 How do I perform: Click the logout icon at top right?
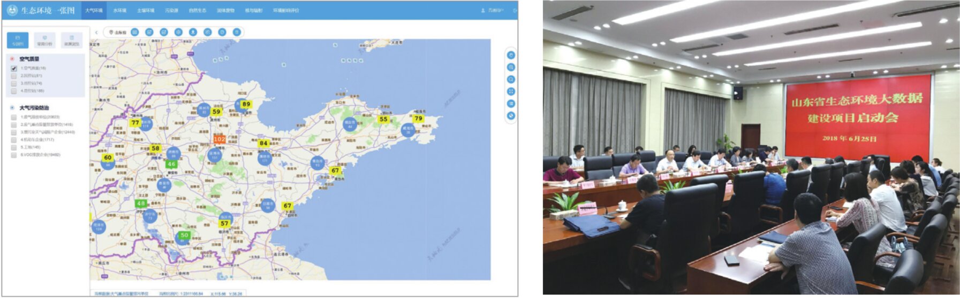[x=515, y=10]
